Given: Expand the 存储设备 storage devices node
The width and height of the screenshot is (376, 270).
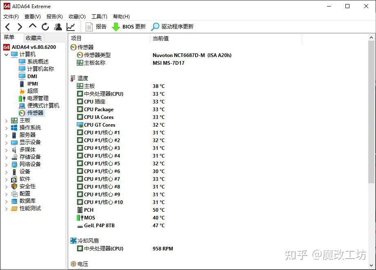Looking at the screenshot, I should click(7, 157).
